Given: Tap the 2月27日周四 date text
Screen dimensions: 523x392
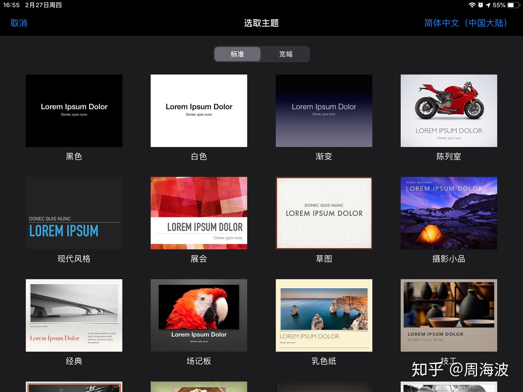Looking at the screenshot, I should 43,5.
